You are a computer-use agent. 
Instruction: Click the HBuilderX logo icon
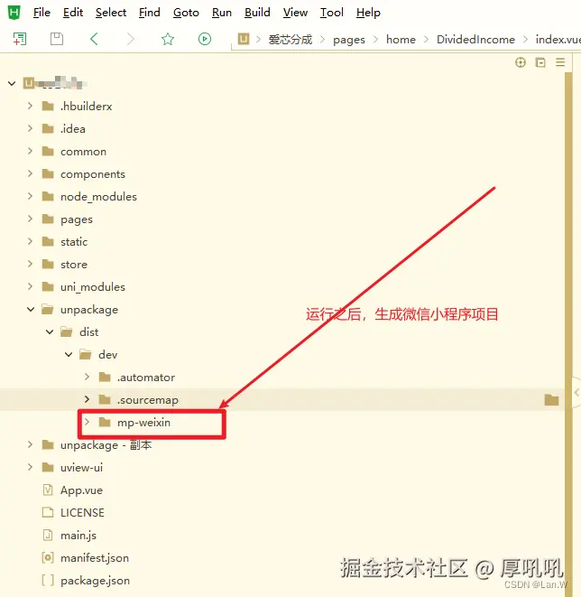[14, 13]
